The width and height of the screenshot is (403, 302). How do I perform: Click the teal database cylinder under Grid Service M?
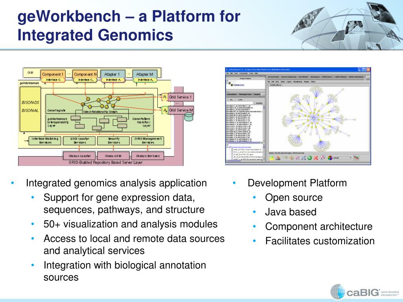189,117
